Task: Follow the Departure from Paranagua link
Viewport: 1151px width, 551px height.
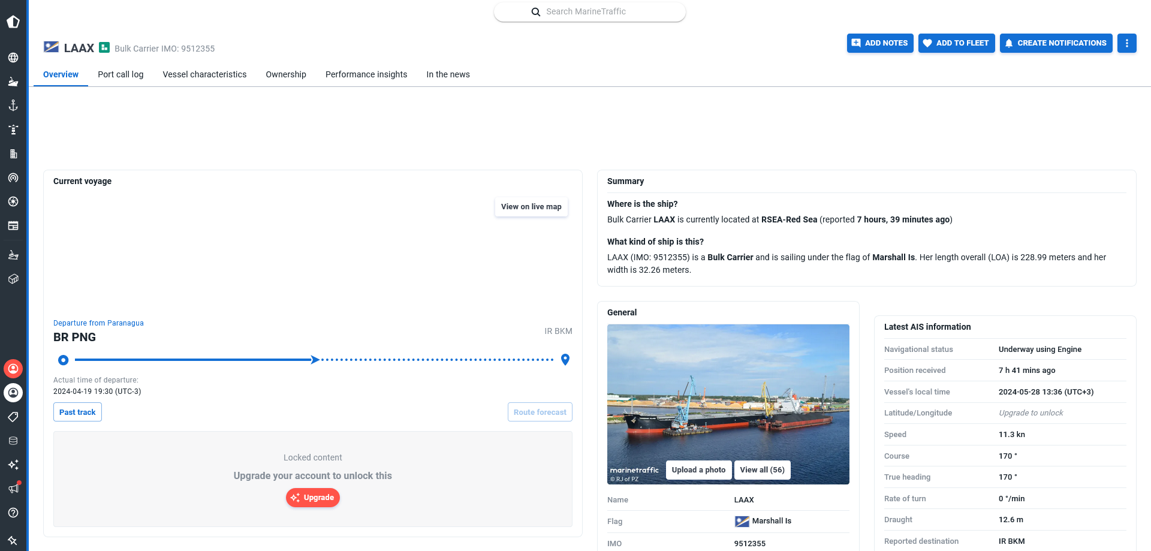Action: [98, 323]
